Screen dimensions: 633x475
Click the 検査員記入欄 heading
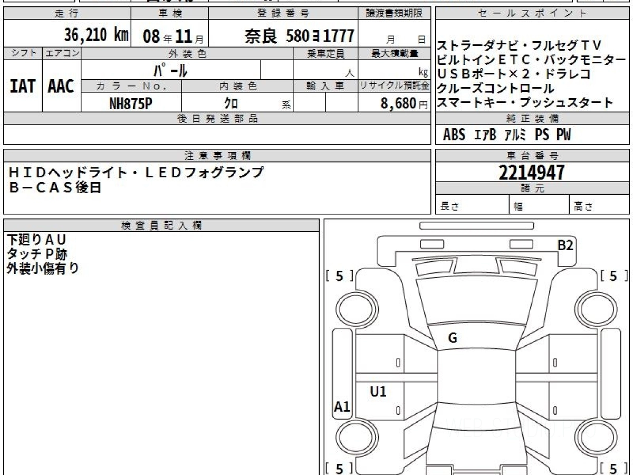[x=161, y=225]
